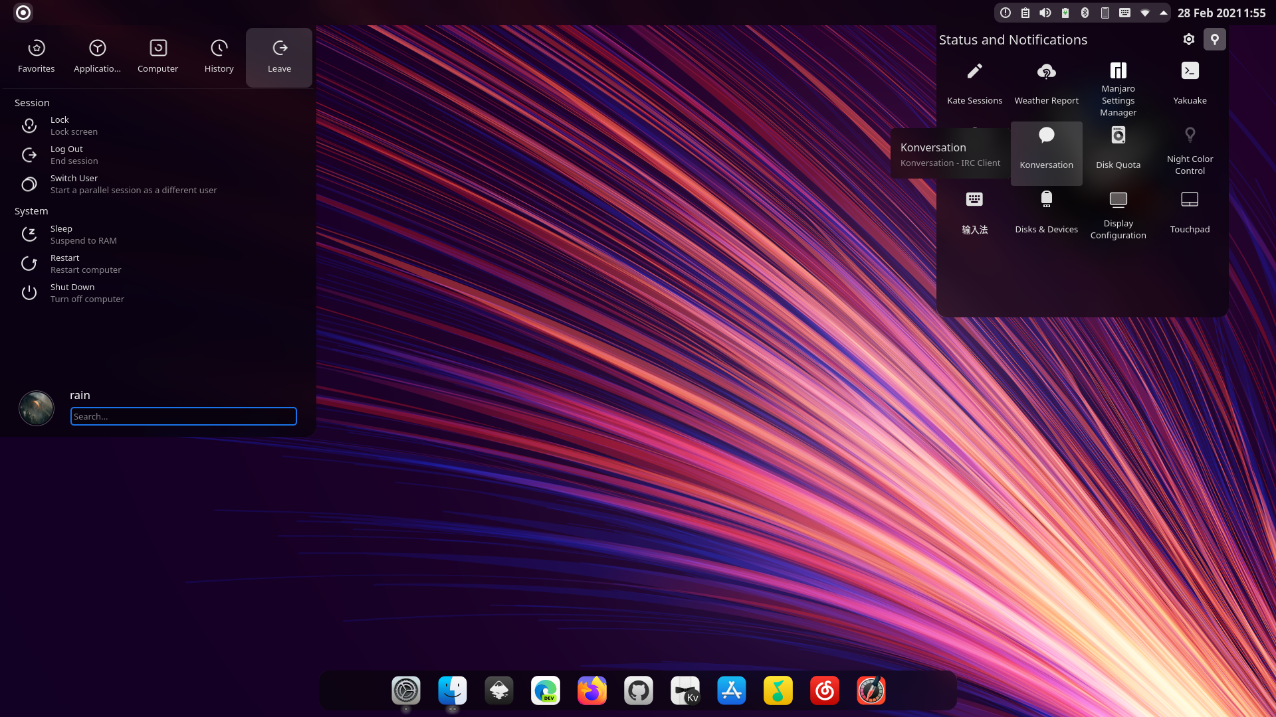The image size is (1276, 717).
Task: Open Yakuake from the system tray panel
Action: pyautogui.click(x=1190, y=83)
